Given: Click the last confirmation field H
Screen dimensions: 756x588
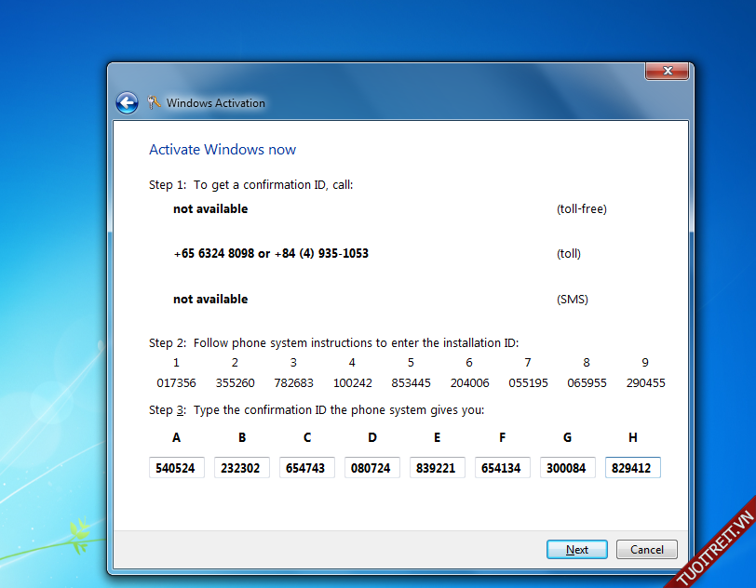Looking at the screenshot, I should [633, 468].
